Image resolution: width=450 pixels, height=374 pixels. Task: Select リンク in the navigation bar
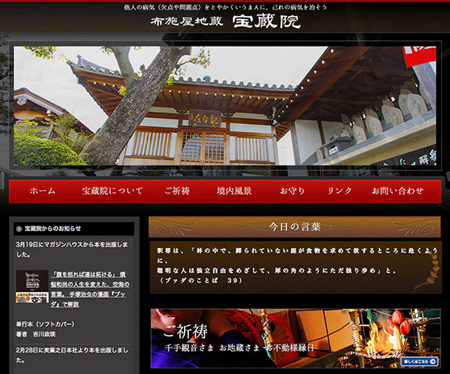point(339,191)
